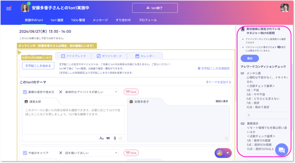Select the ホワイトボード tab
295x163 pixels.
tap(109, 56)
